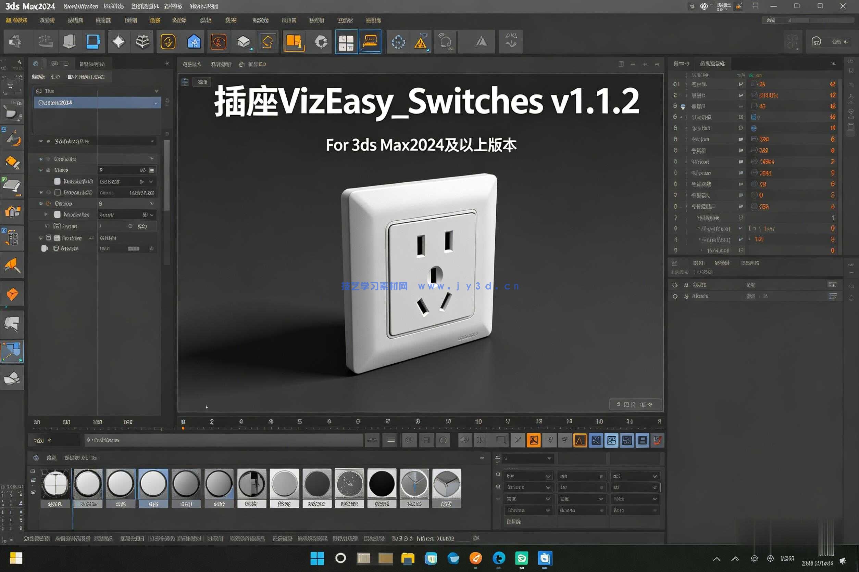Toggle the empty checkbox in the Dannuin row
The width and height of the screenshot is (859, 572).
point(57,192)
